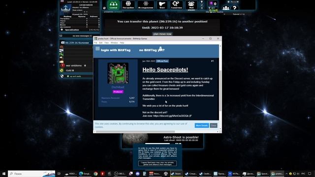Click the Hello Spacepilots! heading link

coord(165,70)
